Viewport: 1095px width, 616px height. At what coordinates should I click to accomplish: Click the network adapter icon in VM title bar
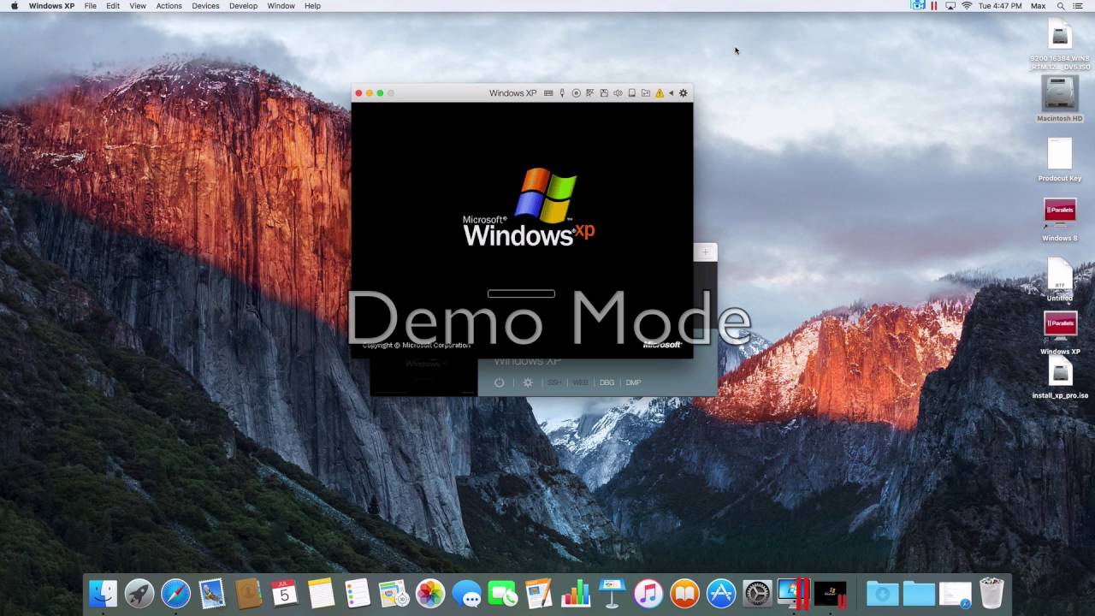pos(590,93)
